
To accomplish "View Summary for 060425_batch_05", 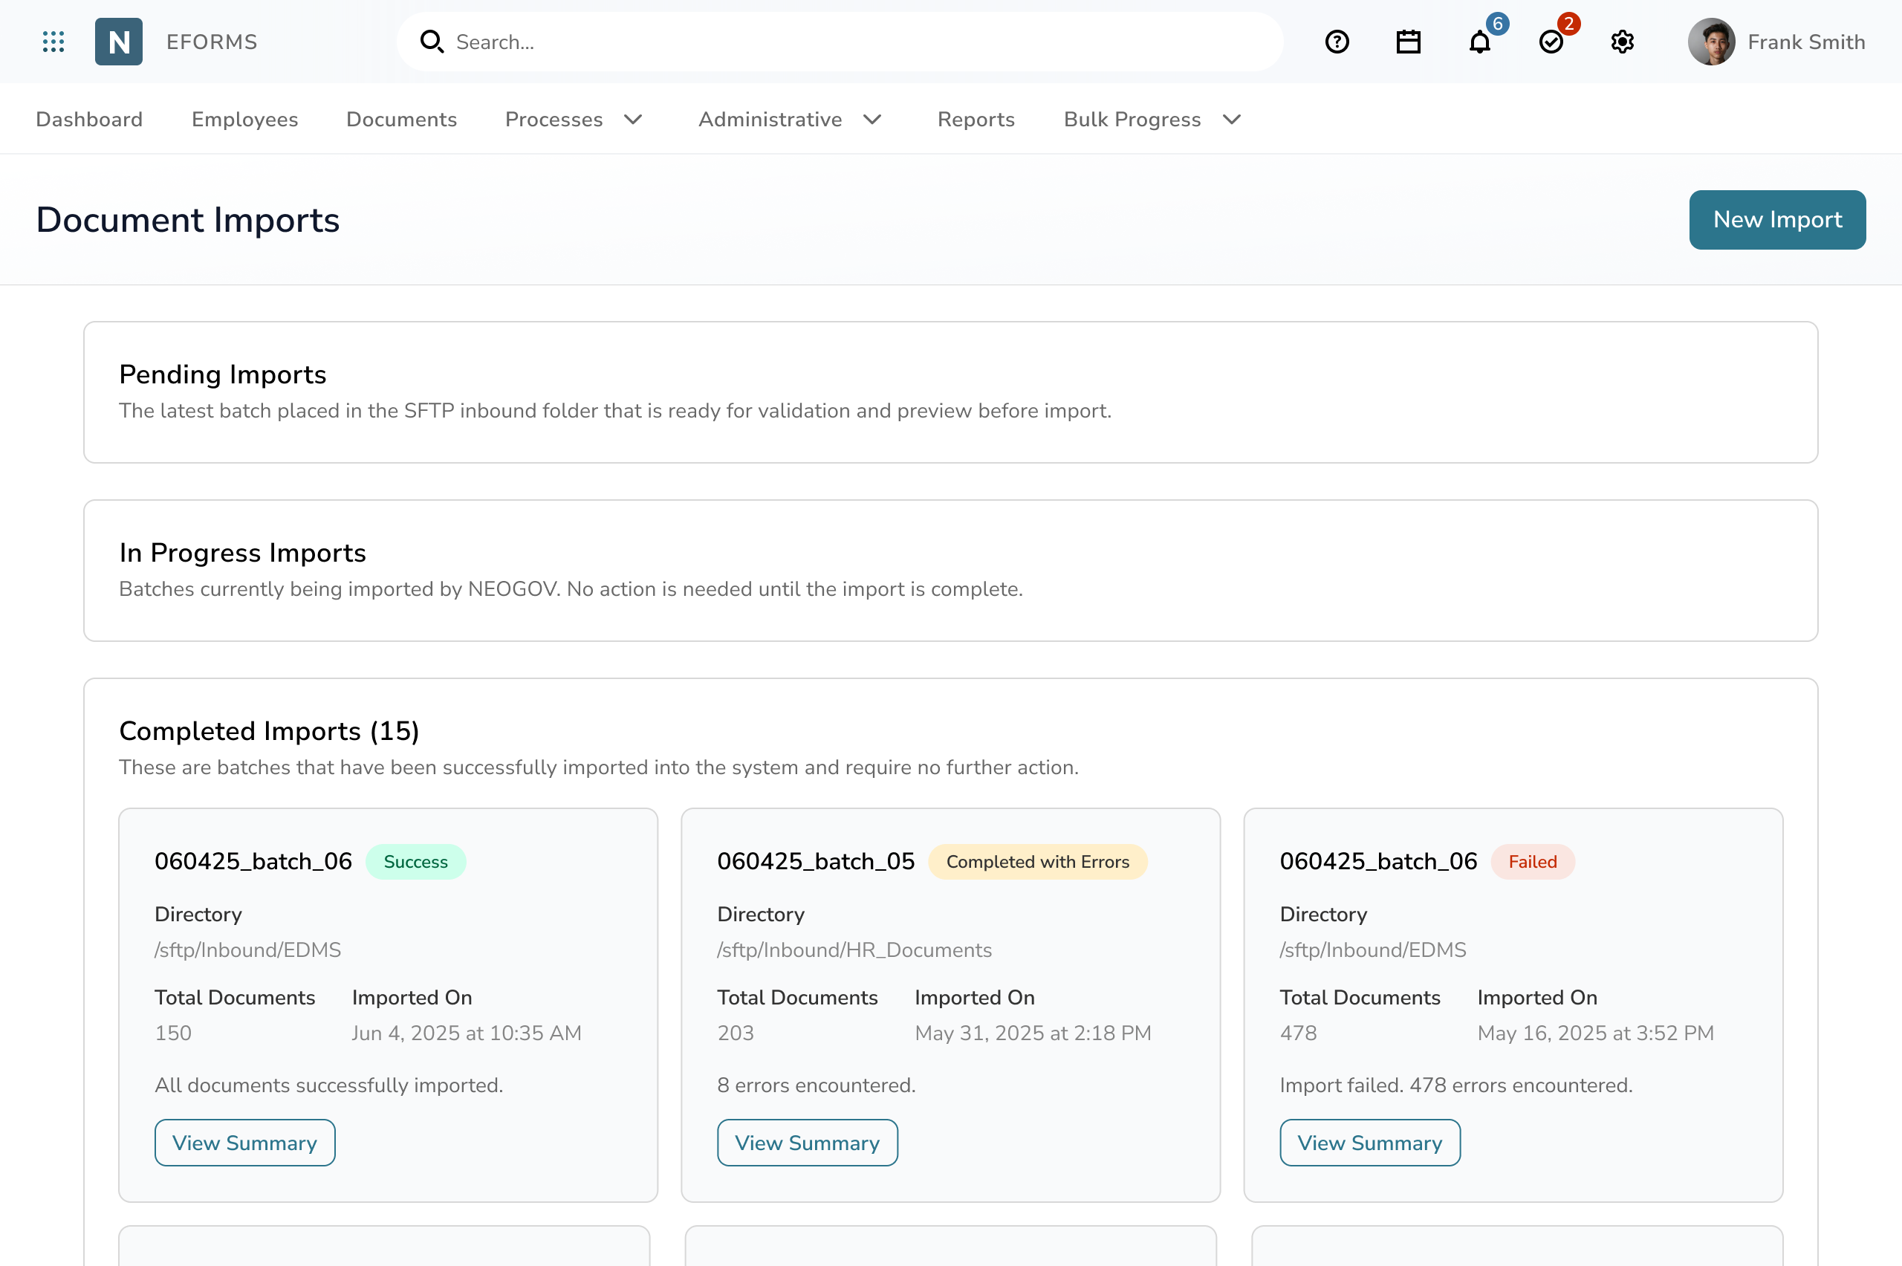I will click(807, 1143).
